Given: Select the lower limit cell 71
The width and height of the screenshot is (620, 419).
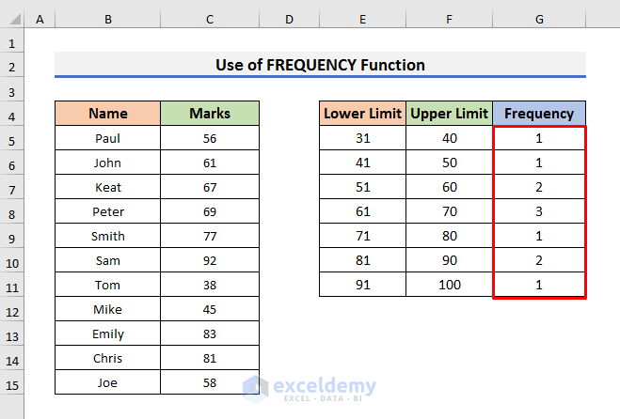Looking at the screenshot, I should click(x=362, y=236).
